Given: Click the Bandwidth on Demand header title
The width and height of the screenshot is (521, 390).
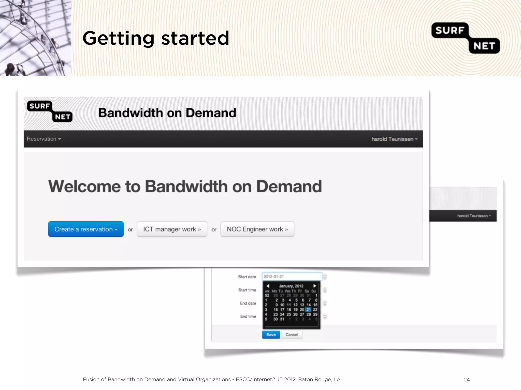Looking at the screenshot, I should [x=167, y=113].
